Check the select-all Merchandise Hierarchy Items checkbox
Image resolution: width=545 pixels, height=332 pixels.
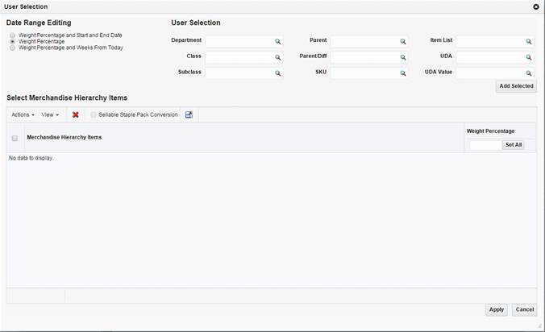[x=15, y=139]
